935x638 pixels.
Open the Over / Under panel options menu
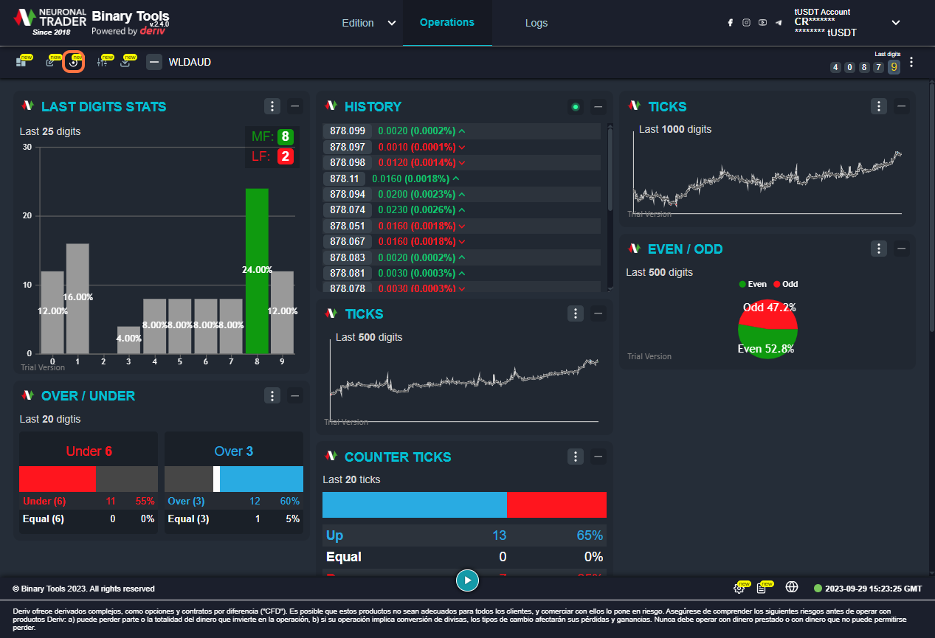pyautogui.click(x=272, y=396)
